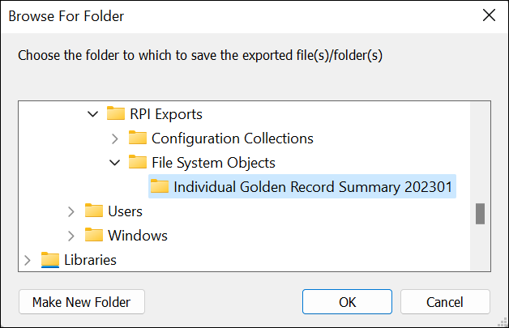Click the Configuration Collections folder icon
The width and height of the screenshot is (509, 328).
[x=138, y=138]
